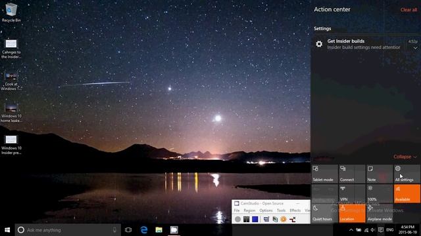This screenshot has width=421, height=236.
Task: Click the blue Stop button in CamStudio
Action: point(255,219)
